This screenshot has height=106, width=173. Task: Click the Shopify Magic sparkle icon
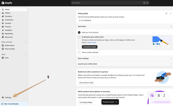(152, 95)
